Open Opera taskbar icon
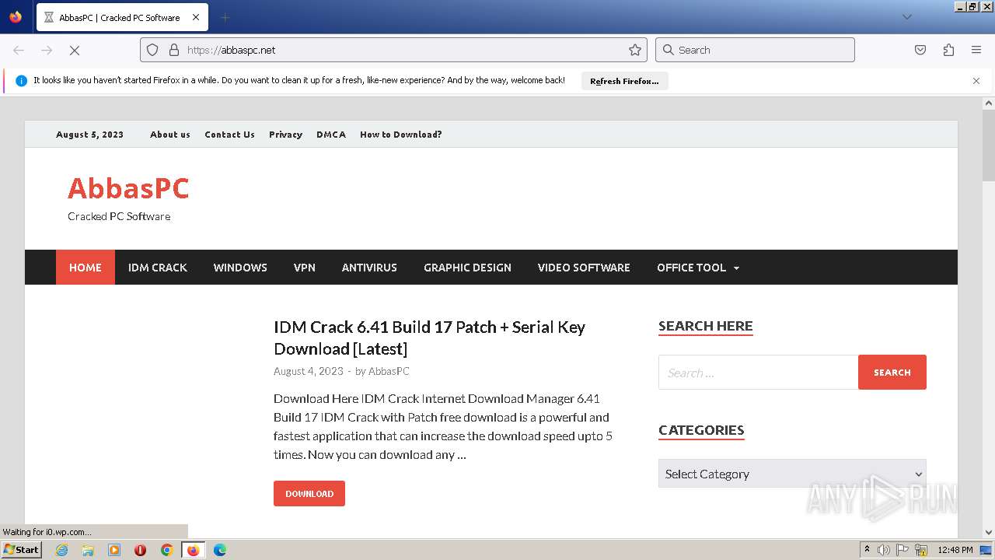This screenshot has height=560, width=995. point(140,550)
